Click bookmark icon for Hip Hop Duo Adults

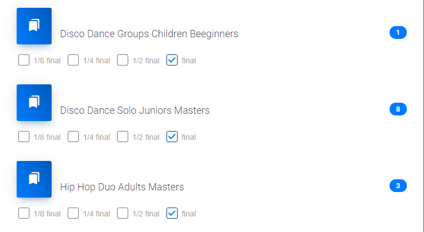coord(34,179)
